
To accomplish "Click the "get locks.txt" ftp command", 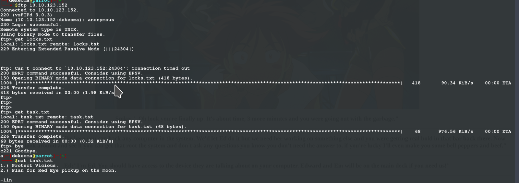I will point(33,39).
